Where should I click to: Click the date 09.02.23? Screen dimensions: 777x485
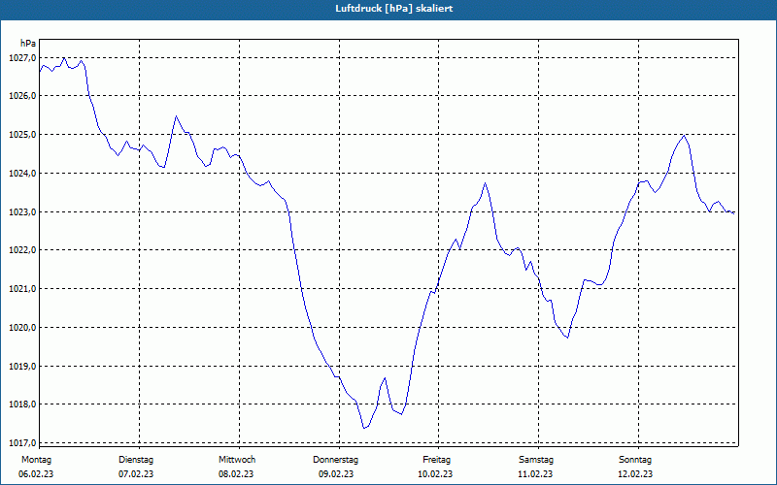[x=336, y=474]
